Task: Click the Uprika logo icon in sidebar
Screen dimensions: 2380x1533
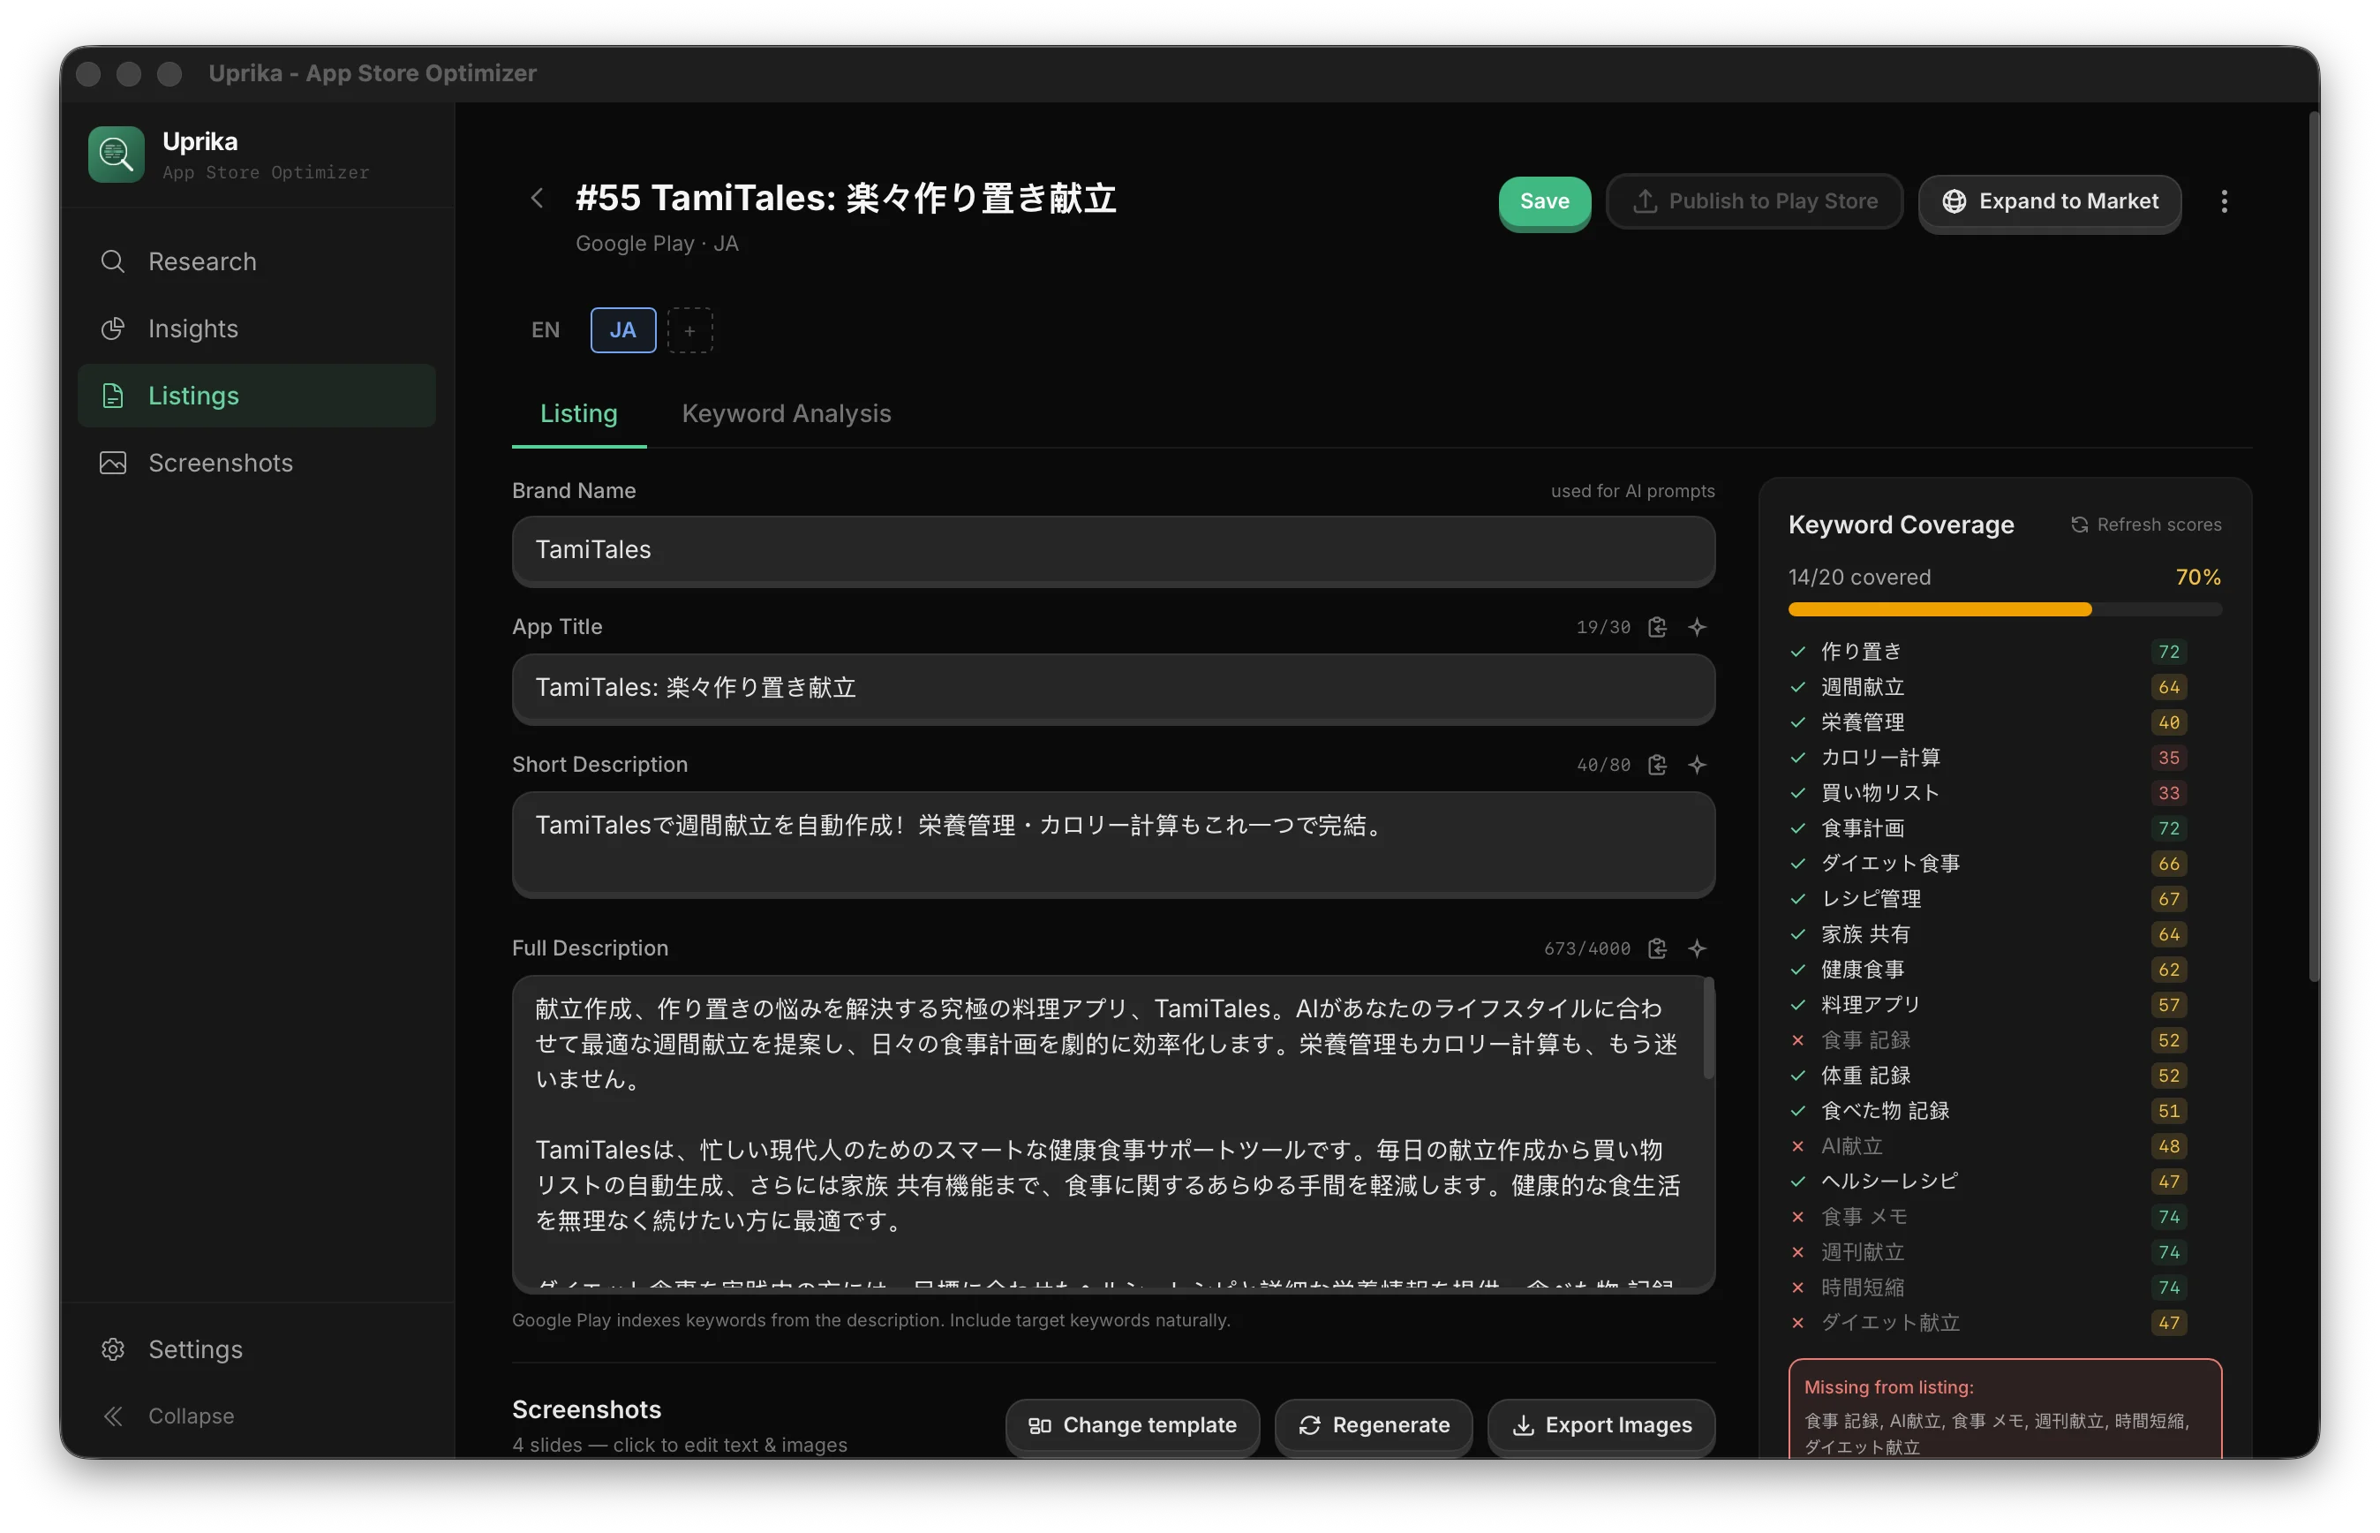Action: 117,155
